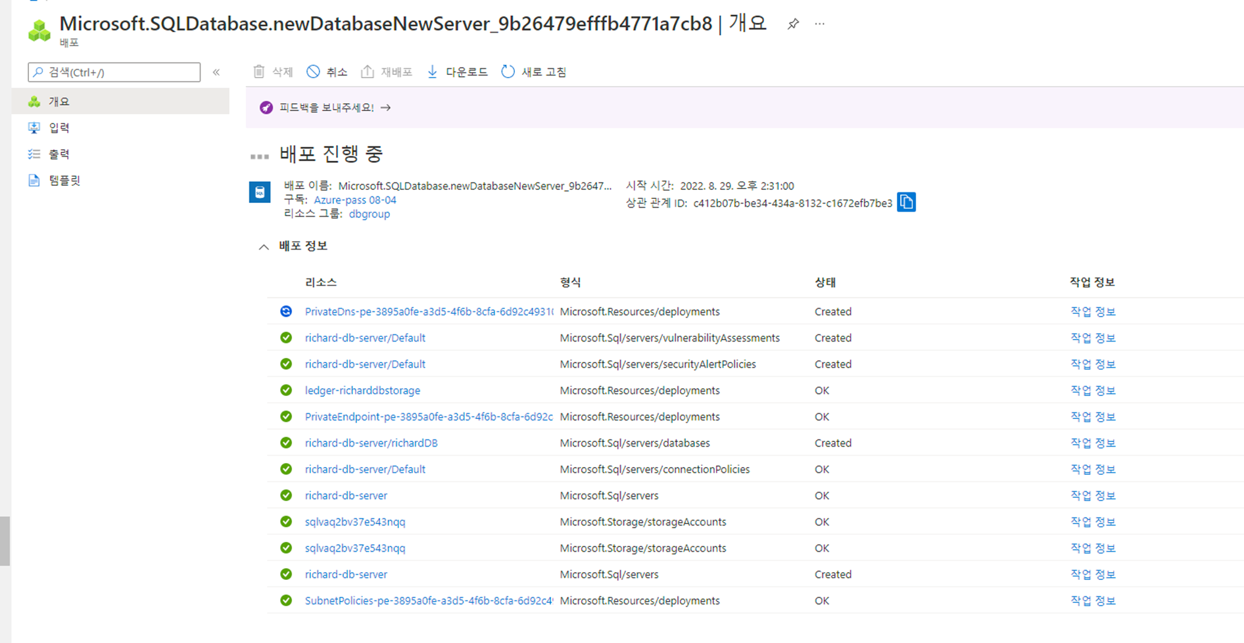
Task: Click the 다운로드 download button
Action: (x=457, y=72)
